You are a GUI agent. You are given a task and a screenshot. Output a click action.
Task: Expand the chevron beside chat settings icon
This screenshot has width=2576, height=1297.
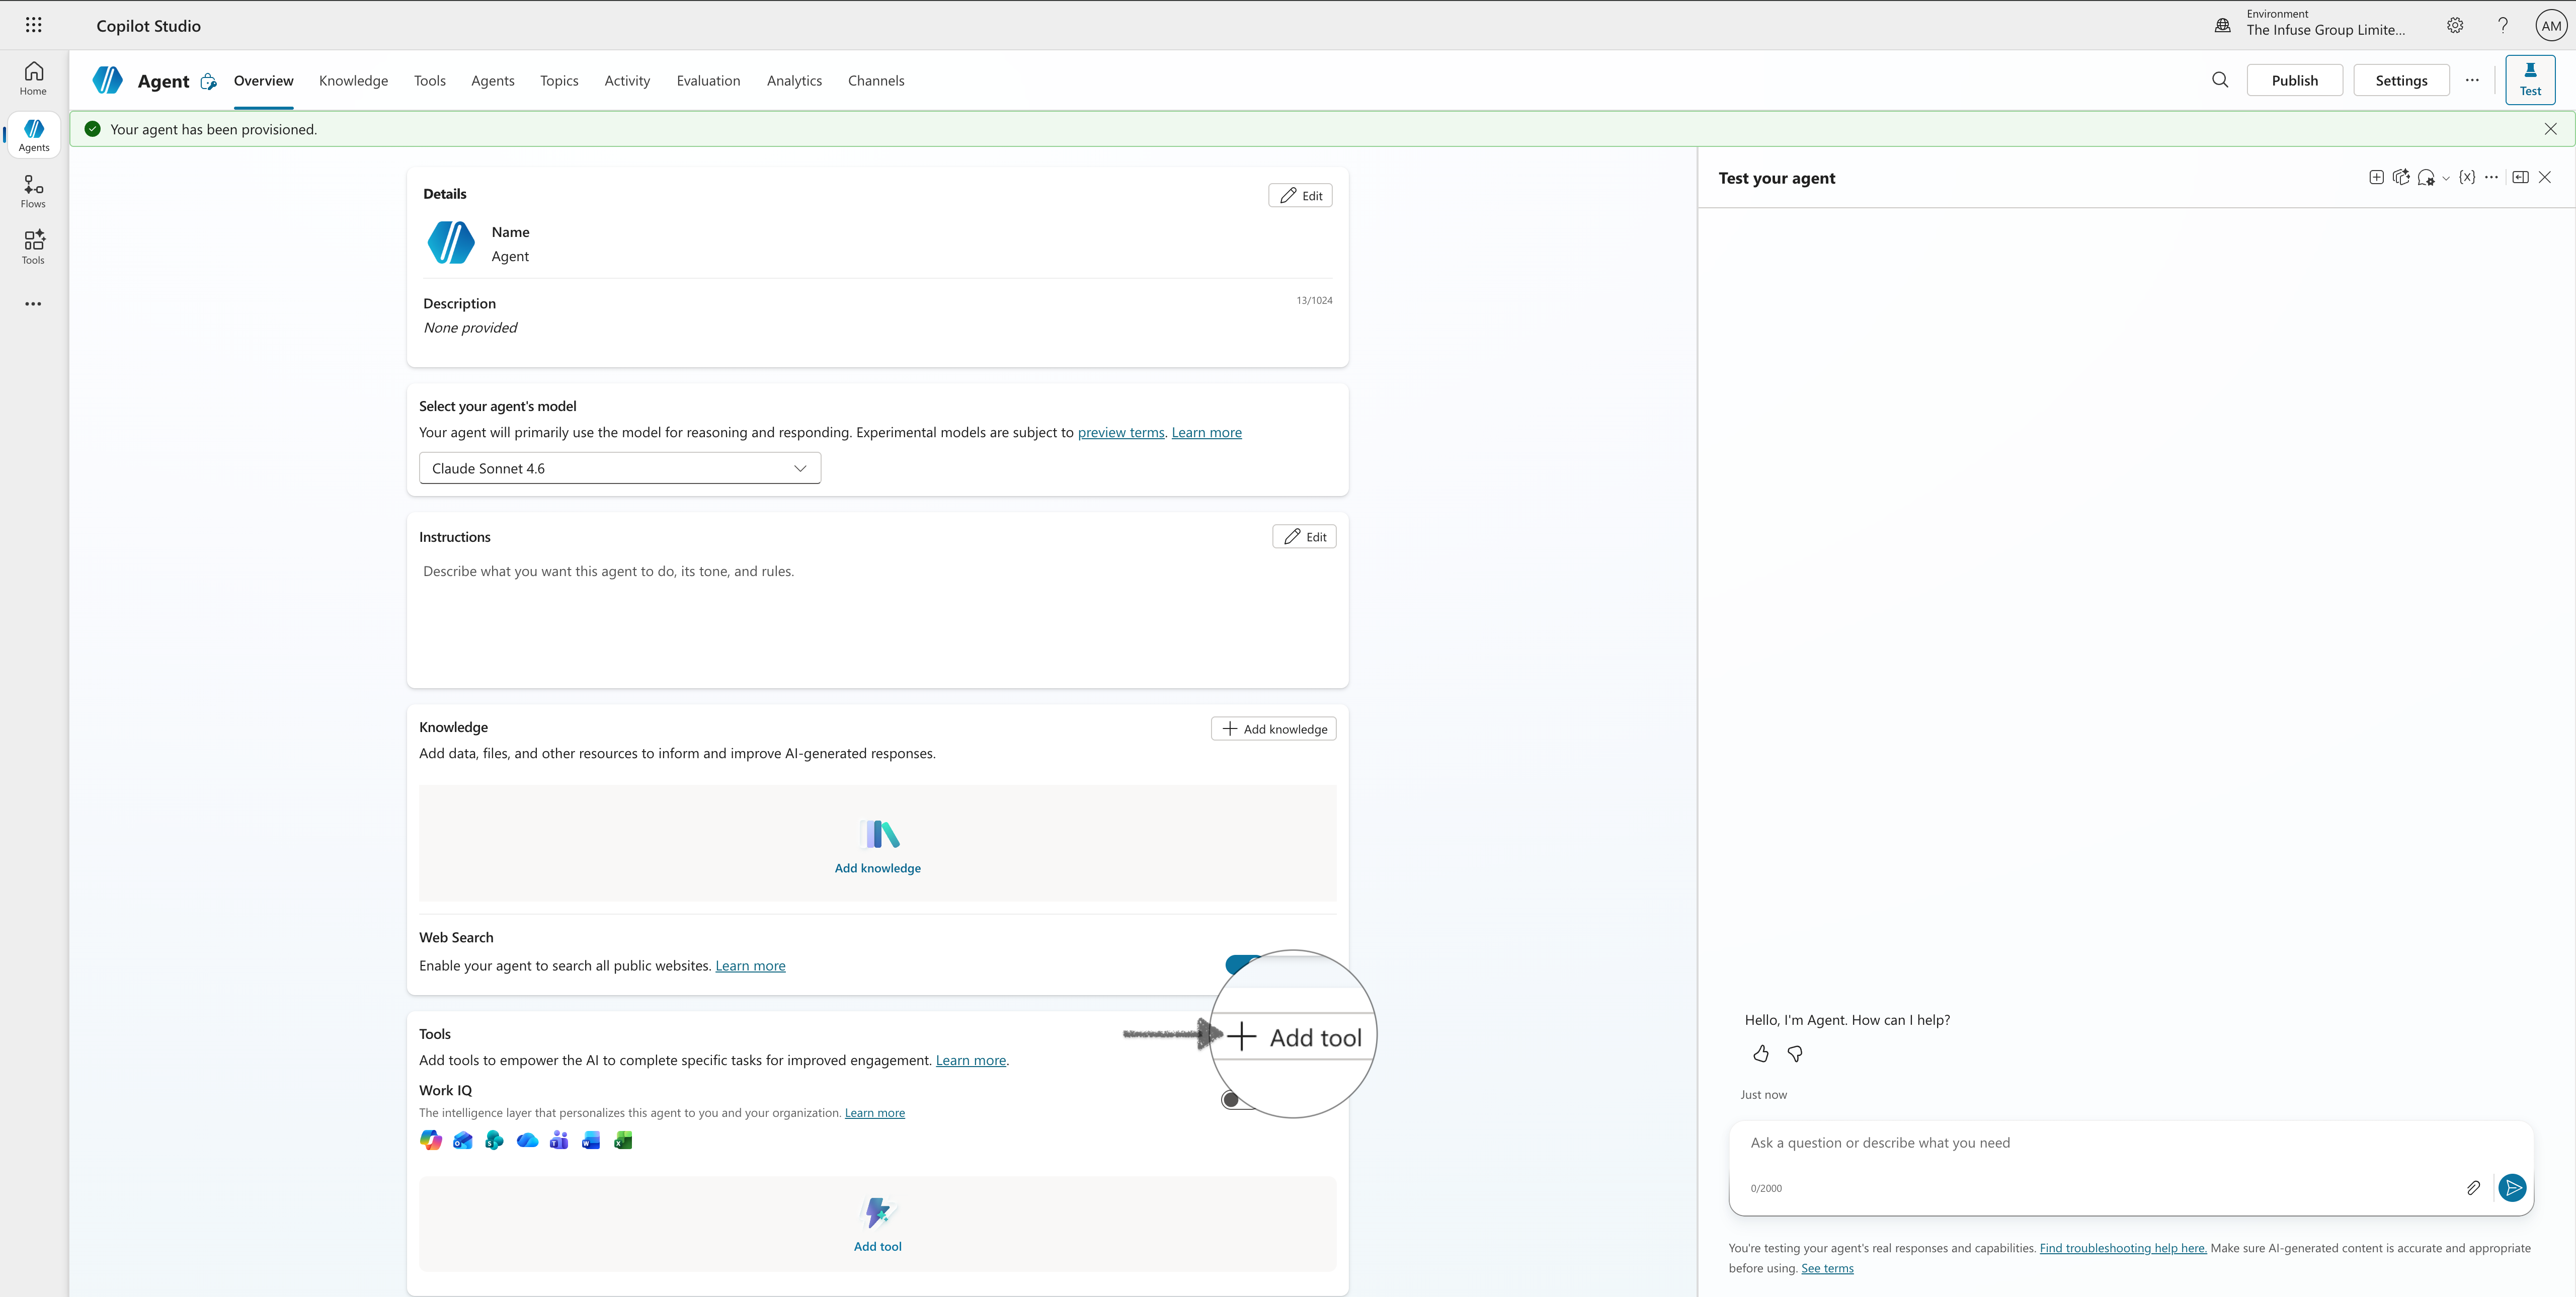point(2446,179)
